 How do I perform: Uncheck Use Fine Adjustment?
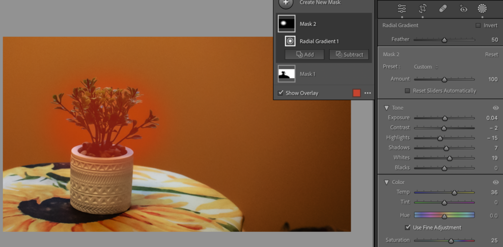coord(408,227)
